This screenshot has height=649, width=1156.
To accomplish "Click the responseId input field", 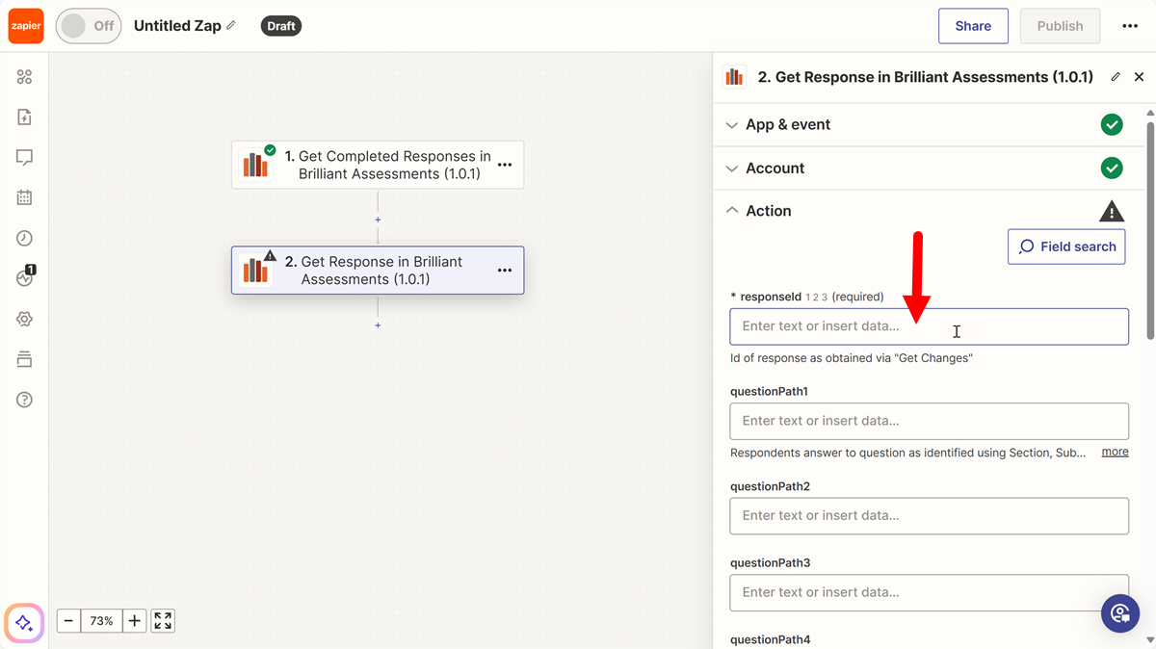I will click(928, 326).
